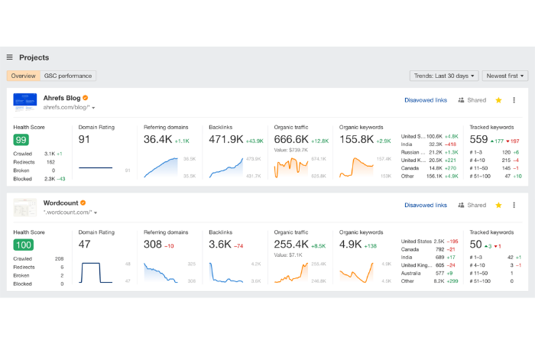Click Wordcount referring domains value 308
The image size is (535, 344).
click(153, 245)
